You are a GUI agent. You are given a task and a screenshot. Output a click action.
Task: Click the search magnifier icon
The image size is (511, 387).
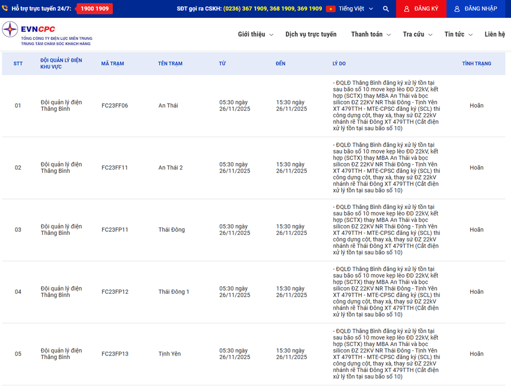point(386,9)
